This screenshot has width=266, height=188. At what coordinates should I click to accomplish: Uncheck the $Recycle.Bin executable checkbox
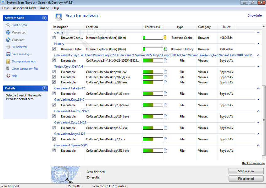click(54, 60)
